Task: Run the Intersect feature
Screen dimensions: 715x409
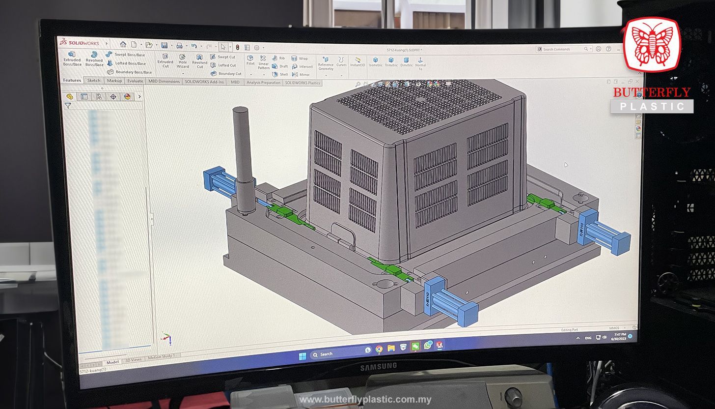Action: tap(302, 67)
